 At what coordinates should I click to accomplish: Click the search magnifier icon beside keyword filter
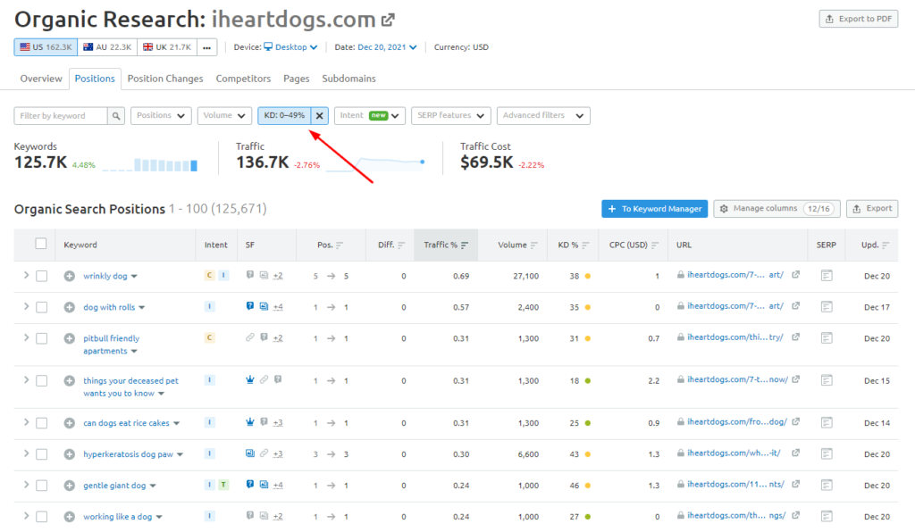116,116
